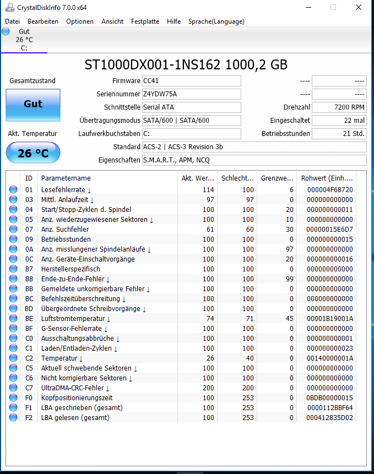Click status orb of row ID 09 Betriebsstunden
Viewport: 374px width, 474px height.
click(x=13, y=239)
